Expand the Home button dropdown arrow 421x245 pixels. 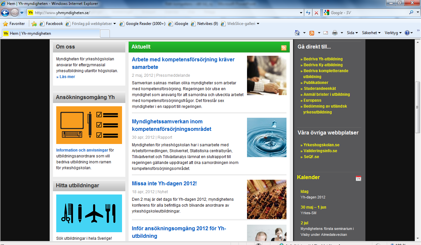tap(304, 33)
